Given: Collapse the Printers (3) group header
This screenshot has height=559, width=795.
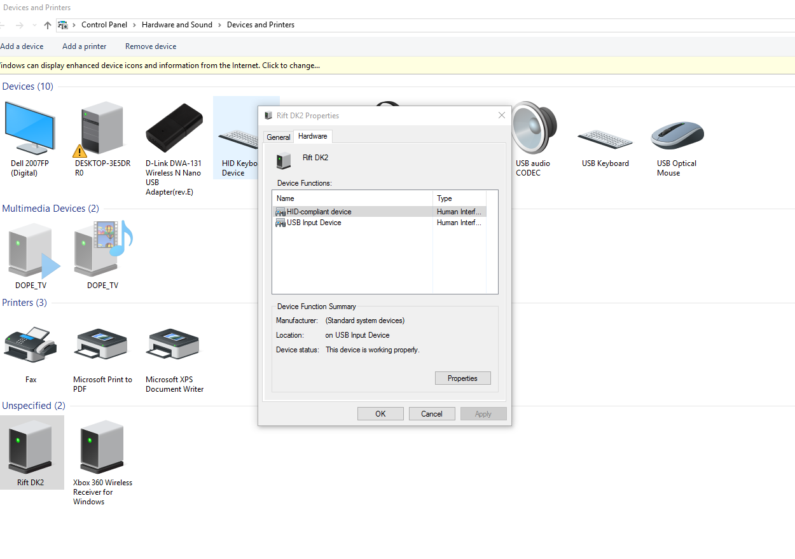Looking at the screenshot, I should pos(24,303).
